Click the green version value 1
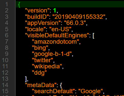Screen dimensions: 124x96 click(x=55, y=10)
